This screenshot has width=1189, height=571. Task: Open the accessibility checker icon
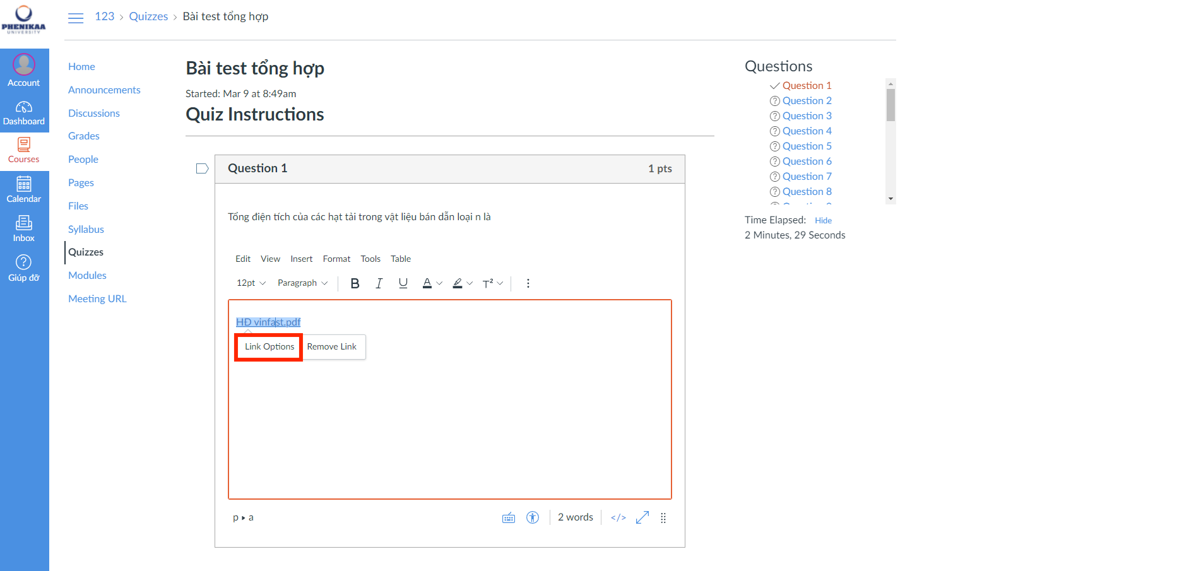(x=533, y=518)
